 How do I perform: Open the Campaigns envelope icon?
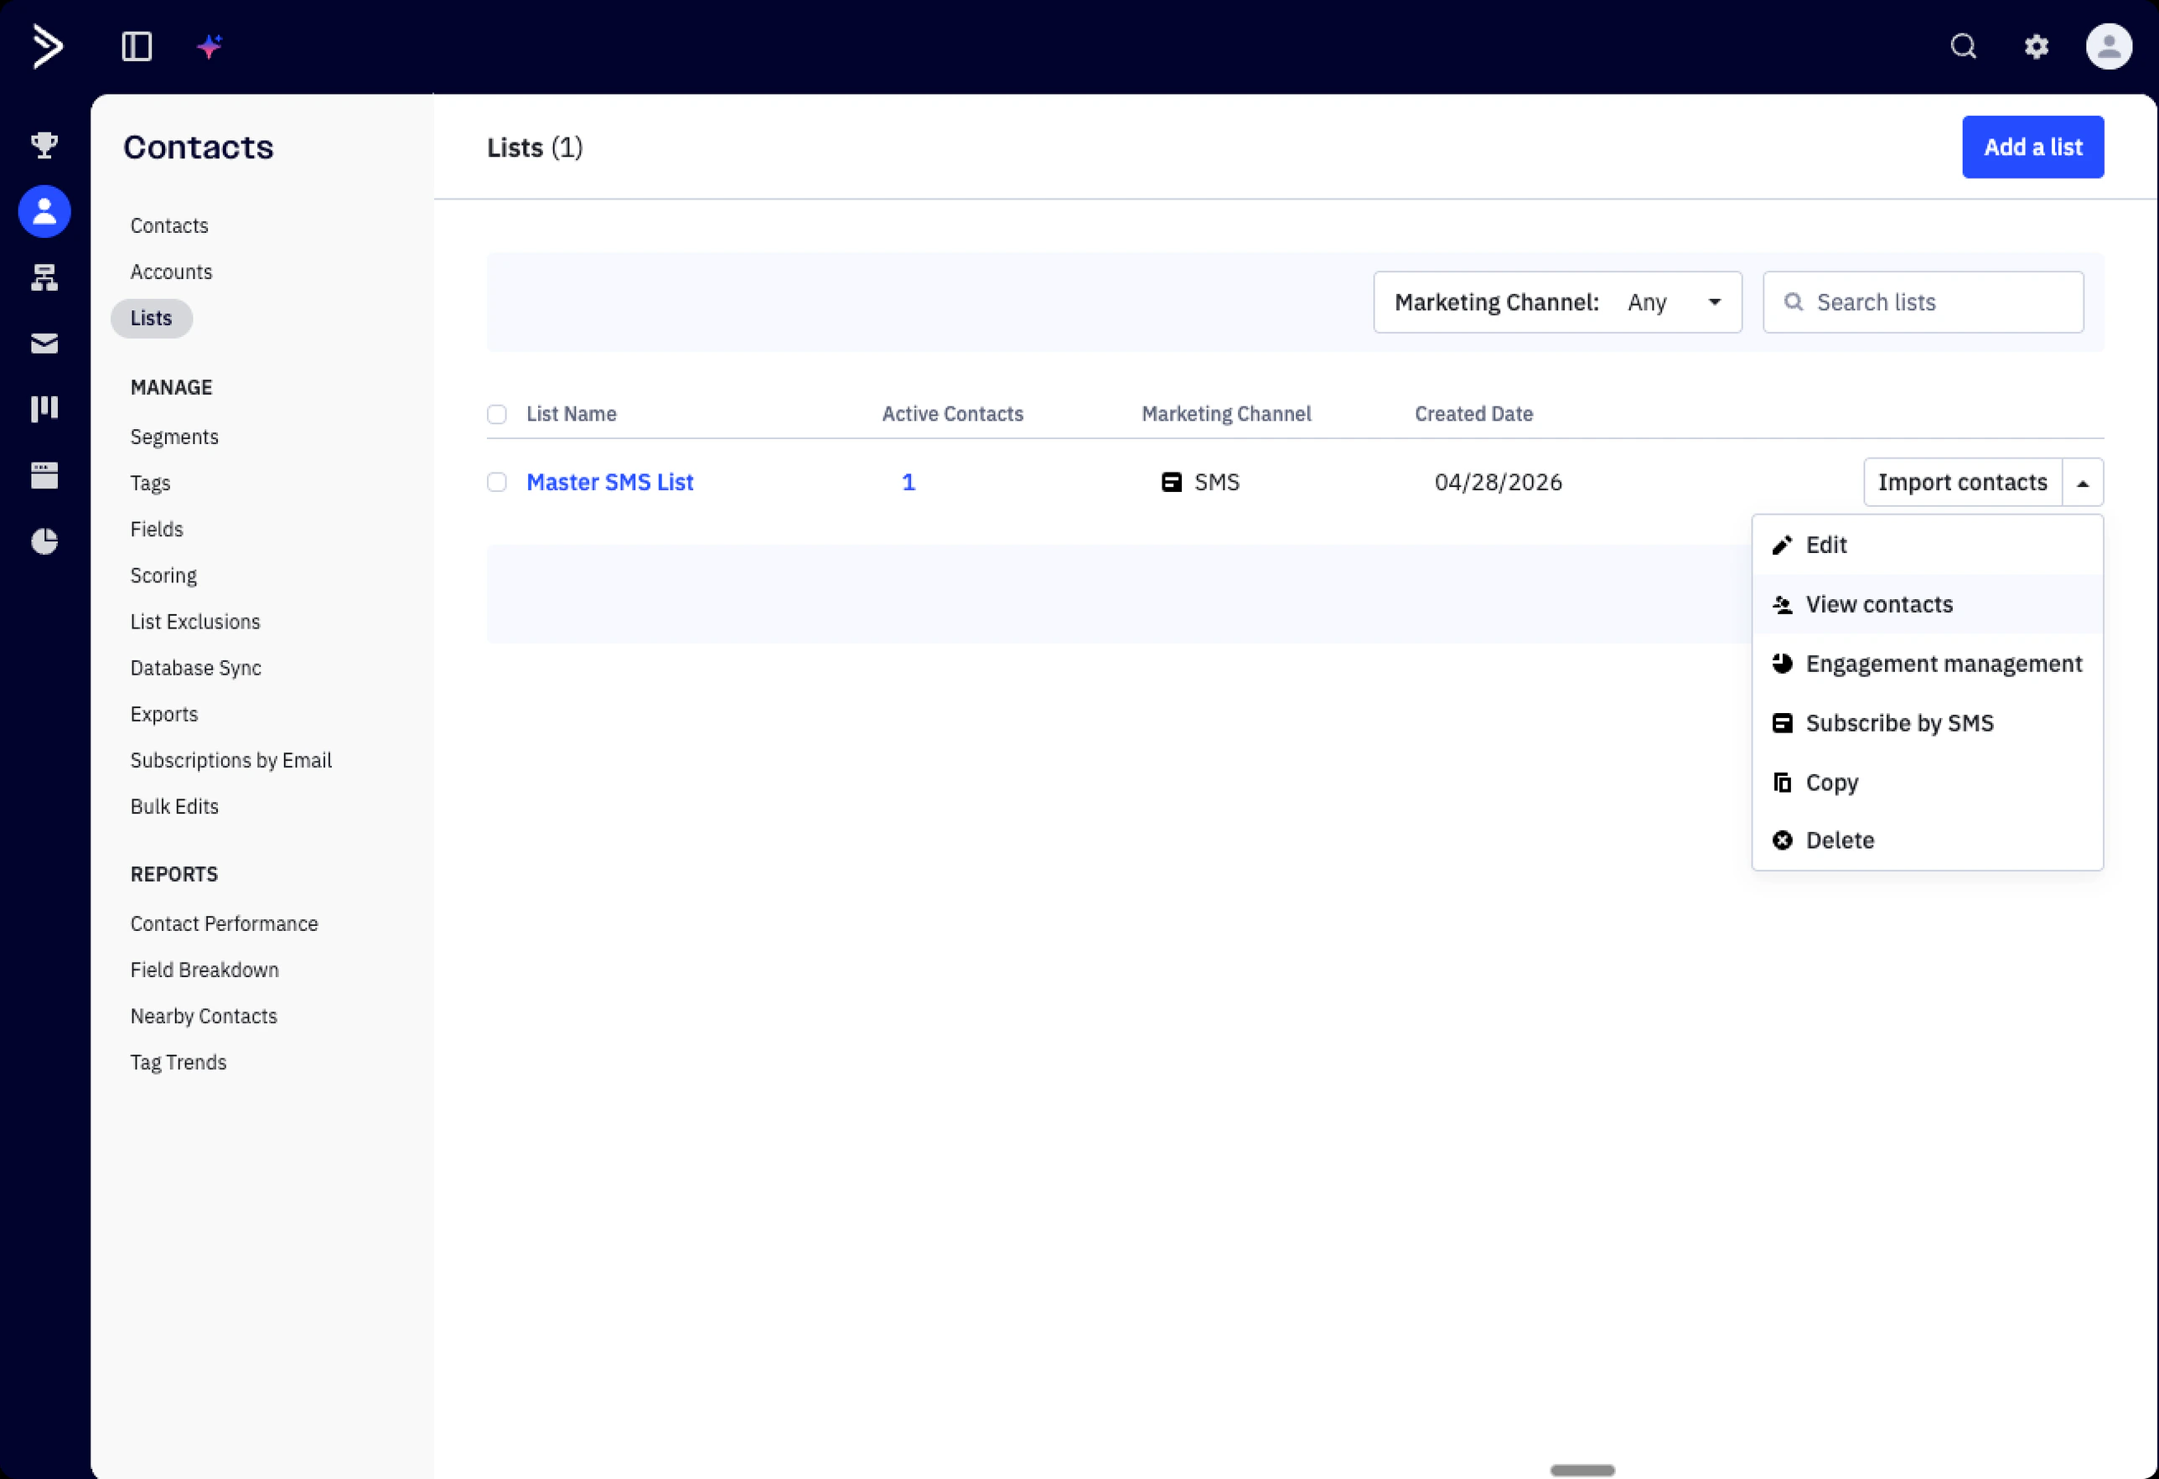[x=44, y=344]
